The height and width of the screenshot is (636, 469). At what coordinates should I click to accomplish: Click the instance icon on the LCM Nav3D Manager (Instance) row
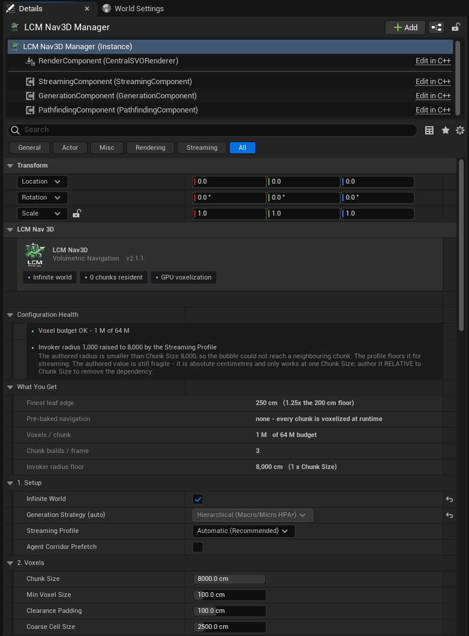tap(15, 47)
